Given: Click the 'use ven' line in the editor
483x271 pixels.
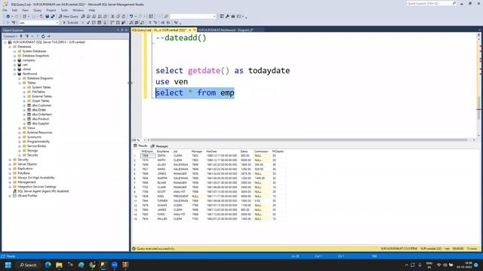Looking at the screenshot, I should click(x=171, y=82).
